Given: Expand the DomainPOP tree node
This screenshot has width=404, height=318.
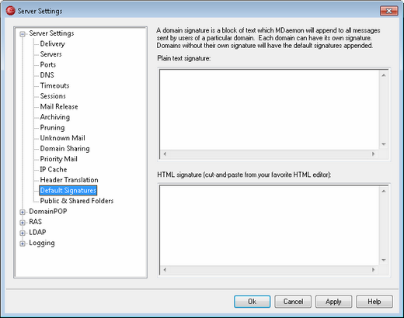Looking at the screenshot, I should [23, 212].
